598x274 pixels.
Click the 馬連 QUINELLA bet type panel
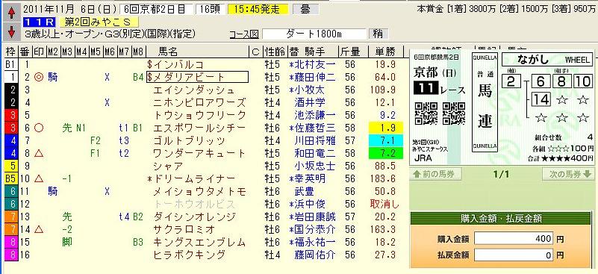(485, 102)
